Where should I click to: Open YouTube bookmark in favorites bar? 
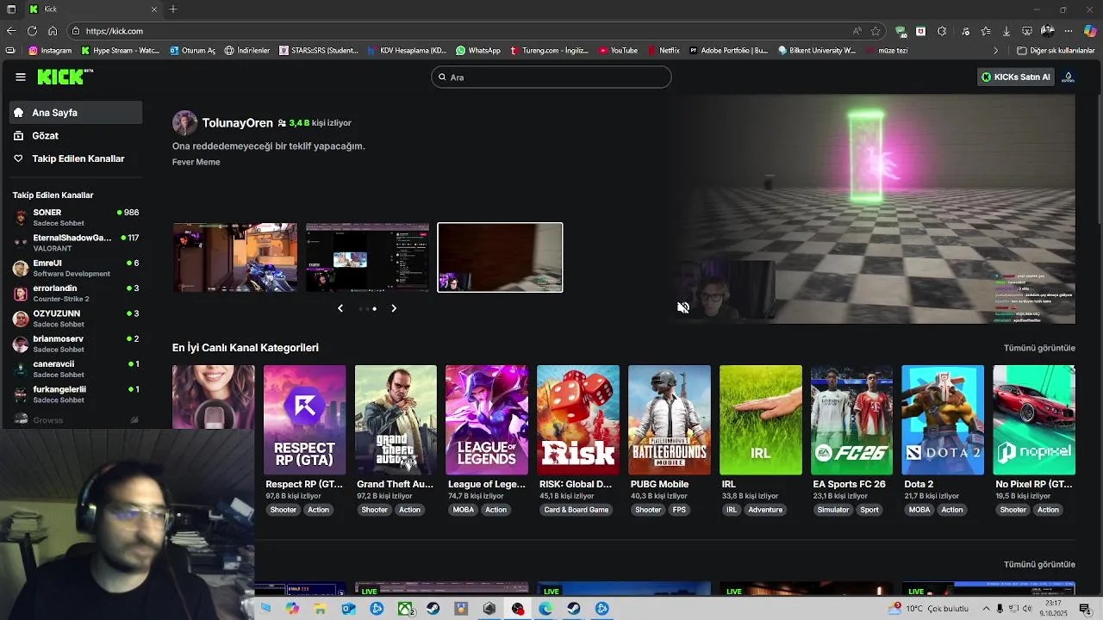point(618,51)
